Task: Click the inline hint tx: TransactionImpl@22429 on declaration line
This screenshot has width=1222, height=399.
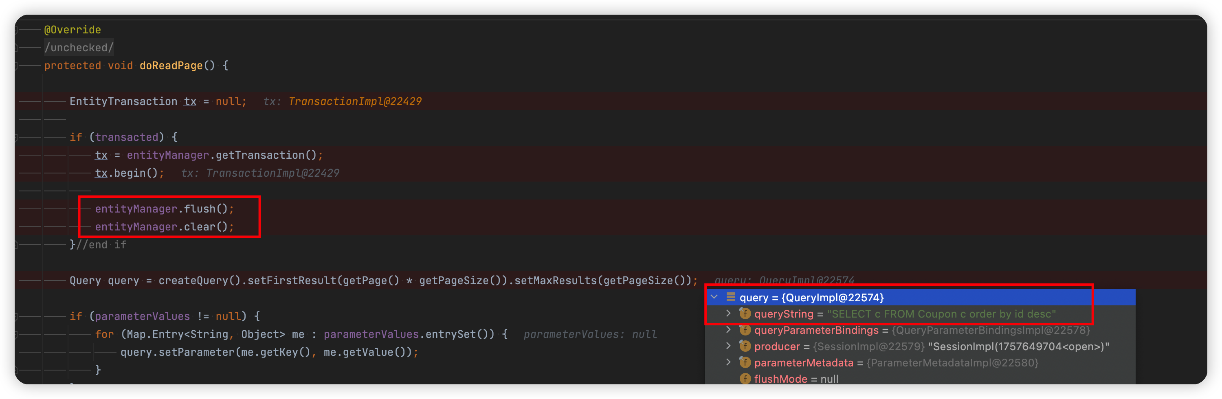Action: pos(342,101)
